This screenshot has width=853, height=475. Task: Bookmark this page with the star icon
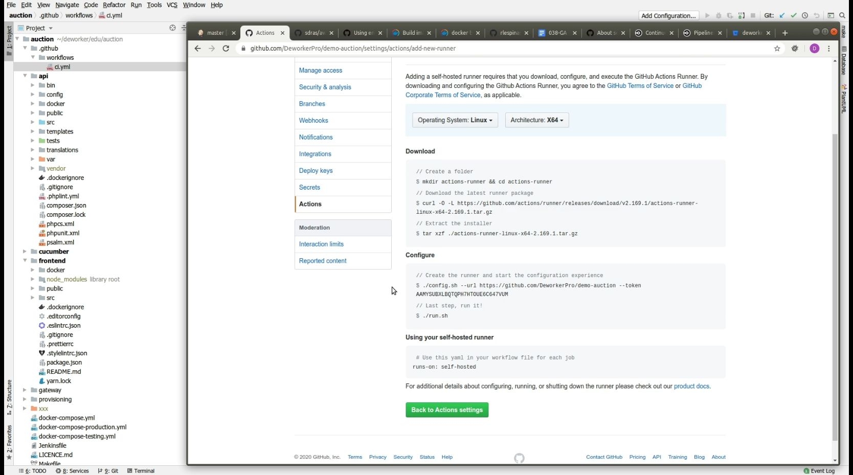click(x=777, y=49)
